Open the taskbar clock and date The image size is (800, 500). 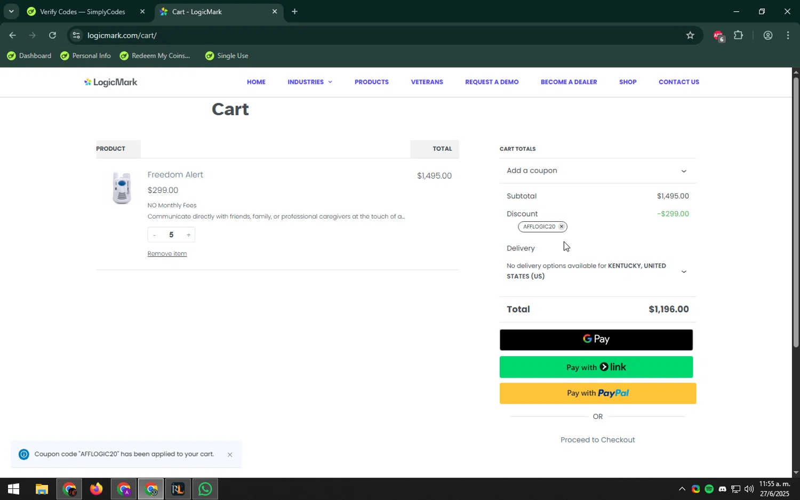774,489
